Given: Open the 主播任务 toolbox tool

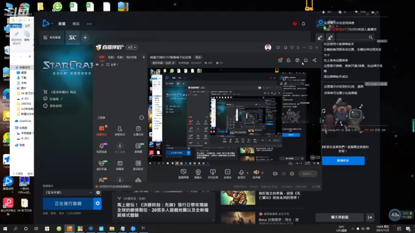Looking at the screenshot, I should tap(138, 131).
